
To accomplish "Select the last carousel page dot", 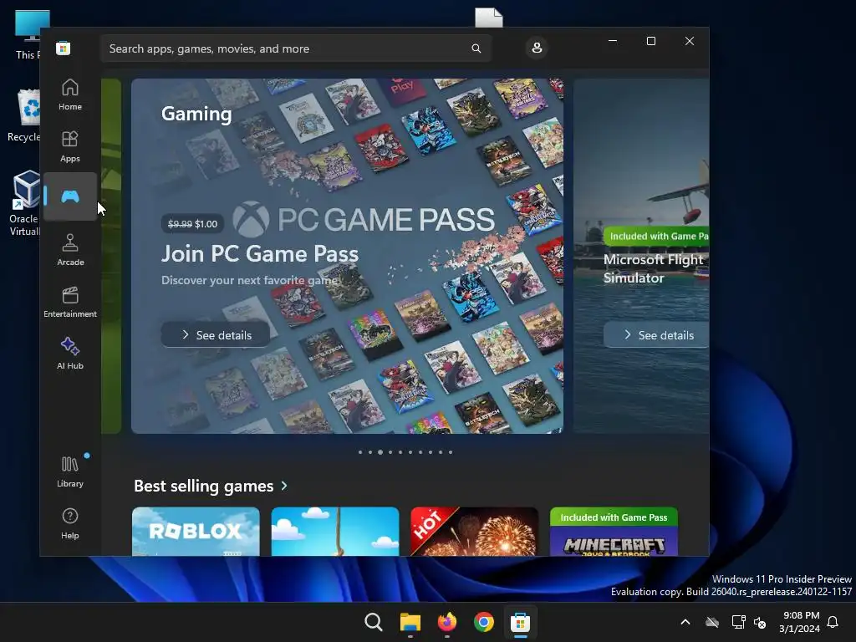I will (451, 452).
